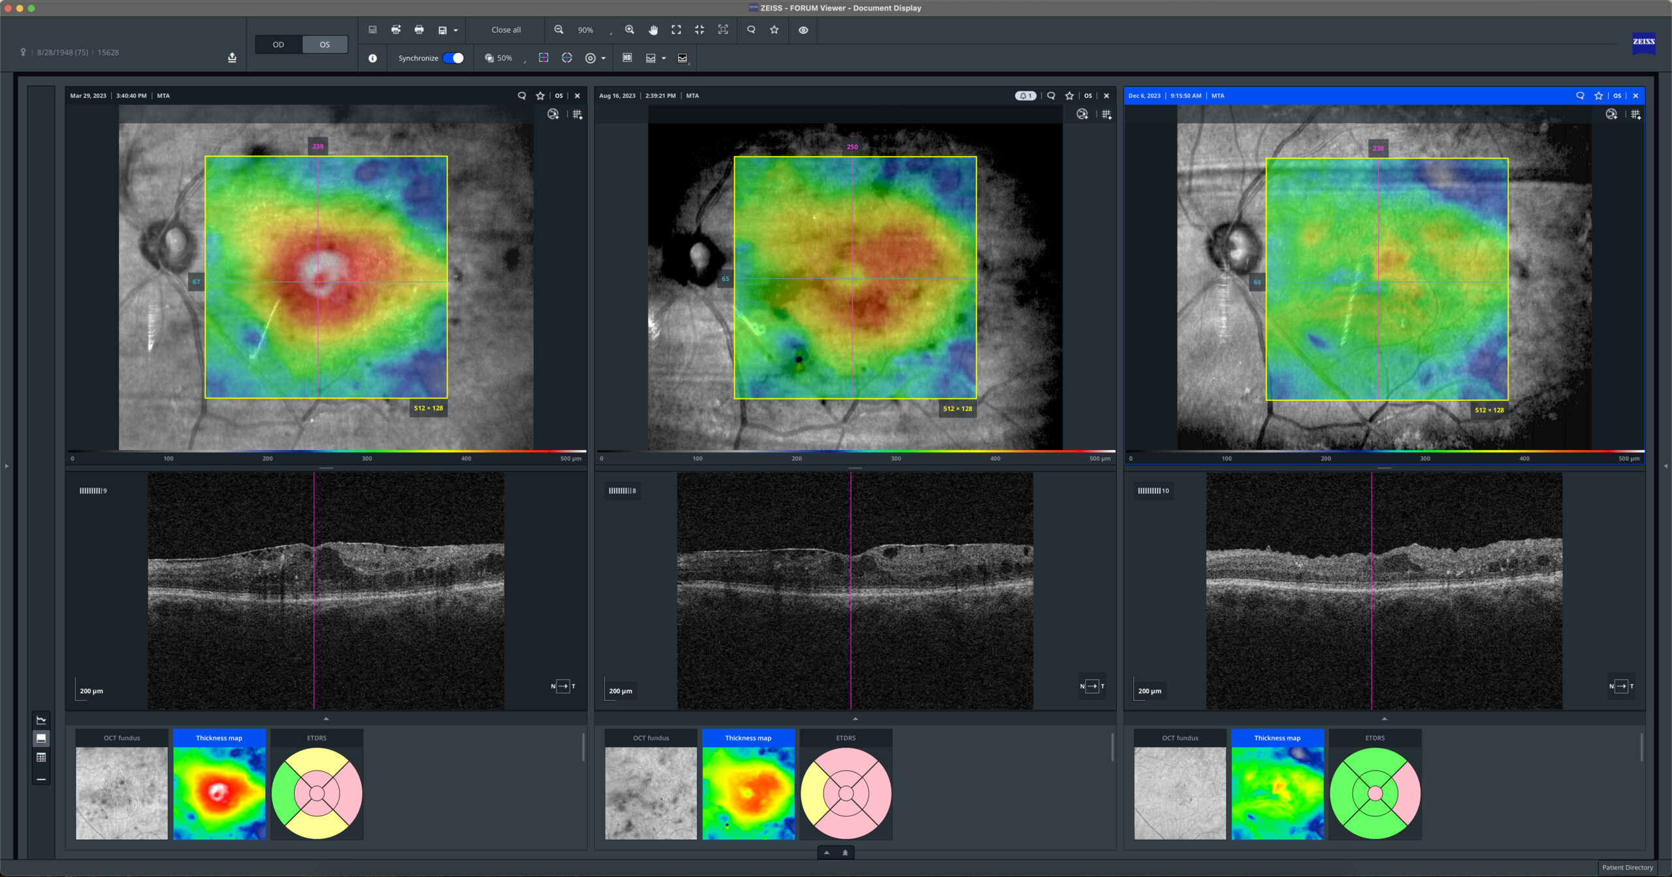Screen dimensions: 1672x877
Task: Toggle the square crosshair slice navigator
Action: (x=543, y=58)
